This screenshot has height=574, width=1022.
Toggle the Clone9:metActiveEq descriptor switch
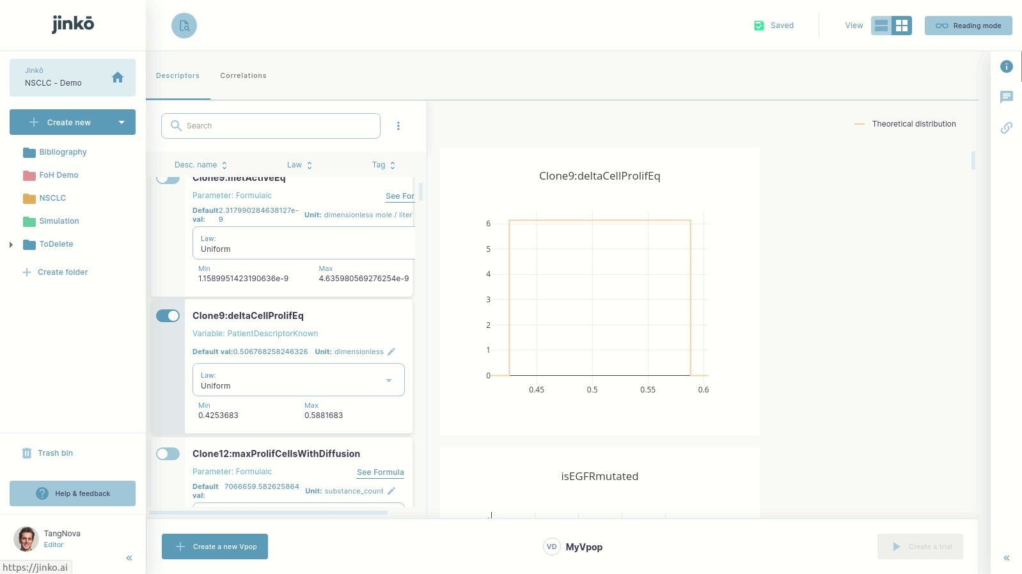point(168,180)
